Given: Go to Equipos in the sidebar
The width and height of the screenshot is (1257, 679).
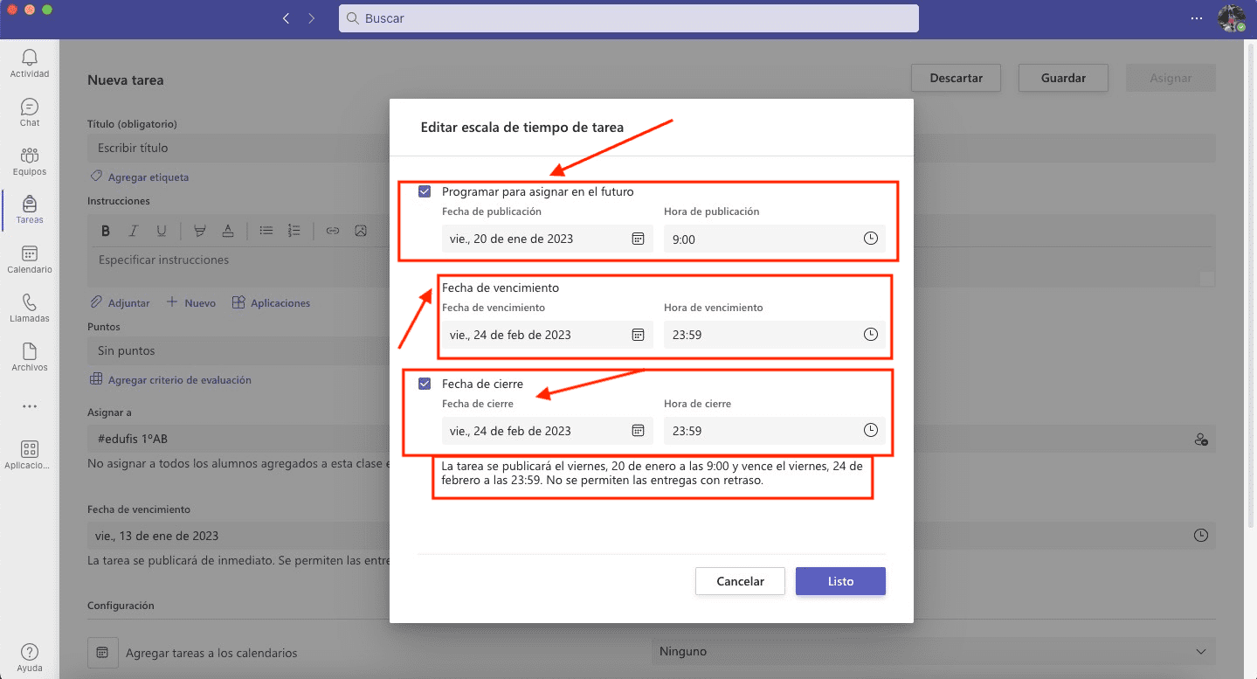Looking at the screenshot, I should (30, 162).
